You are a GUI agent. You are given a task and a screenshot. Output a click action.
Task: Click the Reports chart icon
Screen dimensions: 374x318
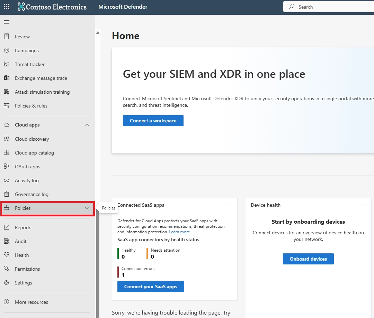[x=7, y=227]
